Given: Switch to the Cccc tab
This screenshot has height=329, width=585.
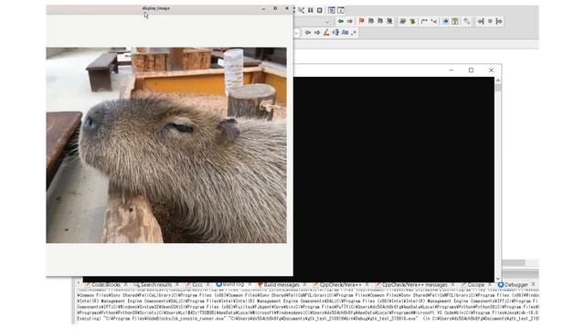Looking at the screenshot, I should point(197,285).
